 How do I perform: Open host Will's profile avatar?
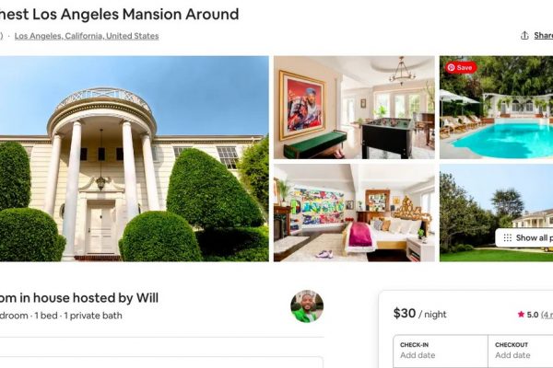(x=307, y=306)
